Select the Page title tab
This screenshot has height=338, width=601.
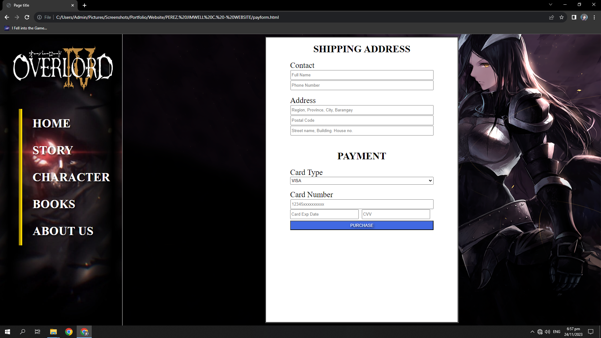[41, 5]
